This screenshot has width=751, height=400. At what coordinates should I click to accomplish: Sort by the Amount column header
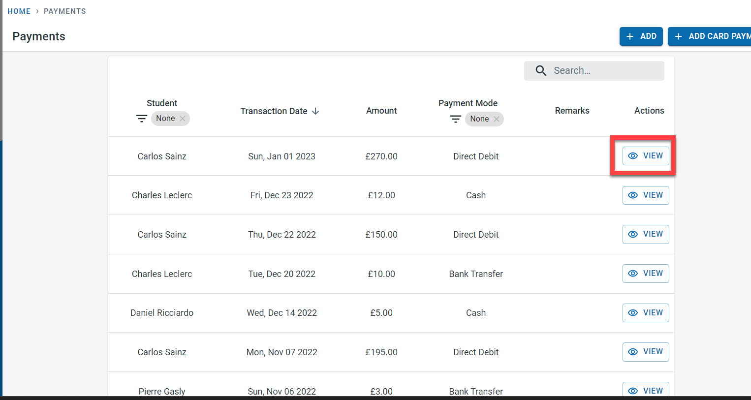(381, 111)
